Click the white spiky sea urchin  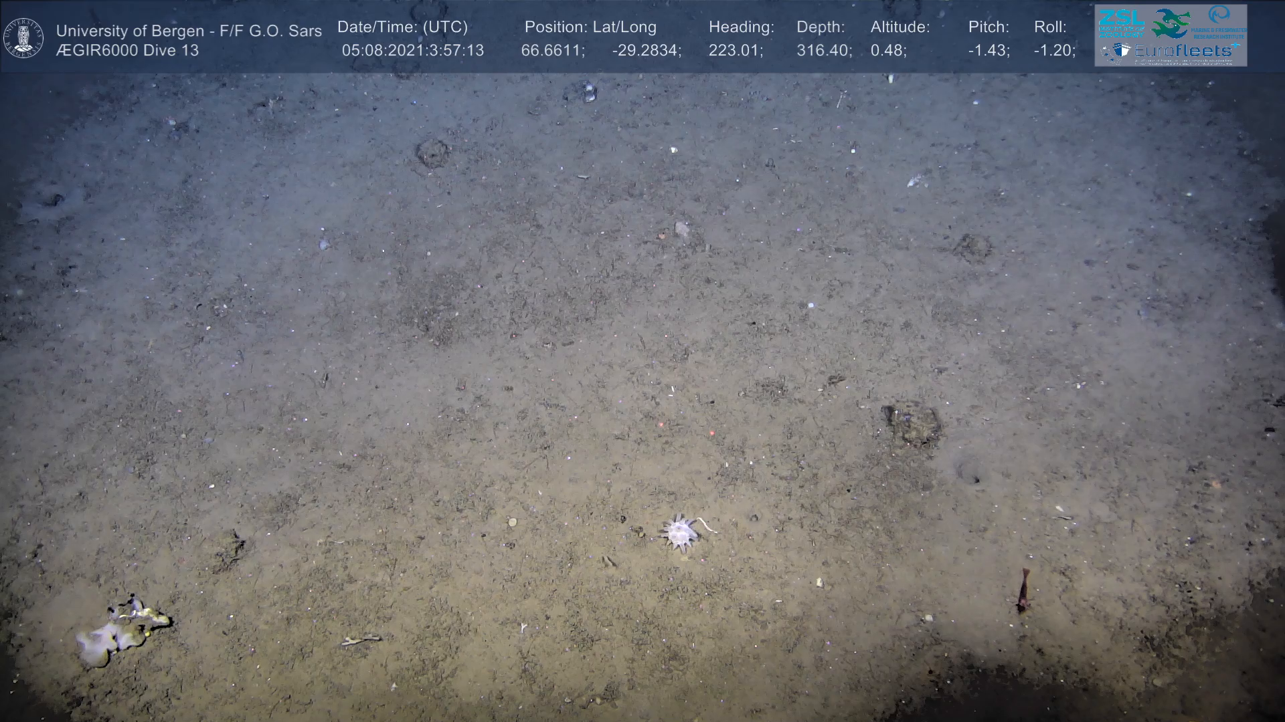[x=679, y=533]
